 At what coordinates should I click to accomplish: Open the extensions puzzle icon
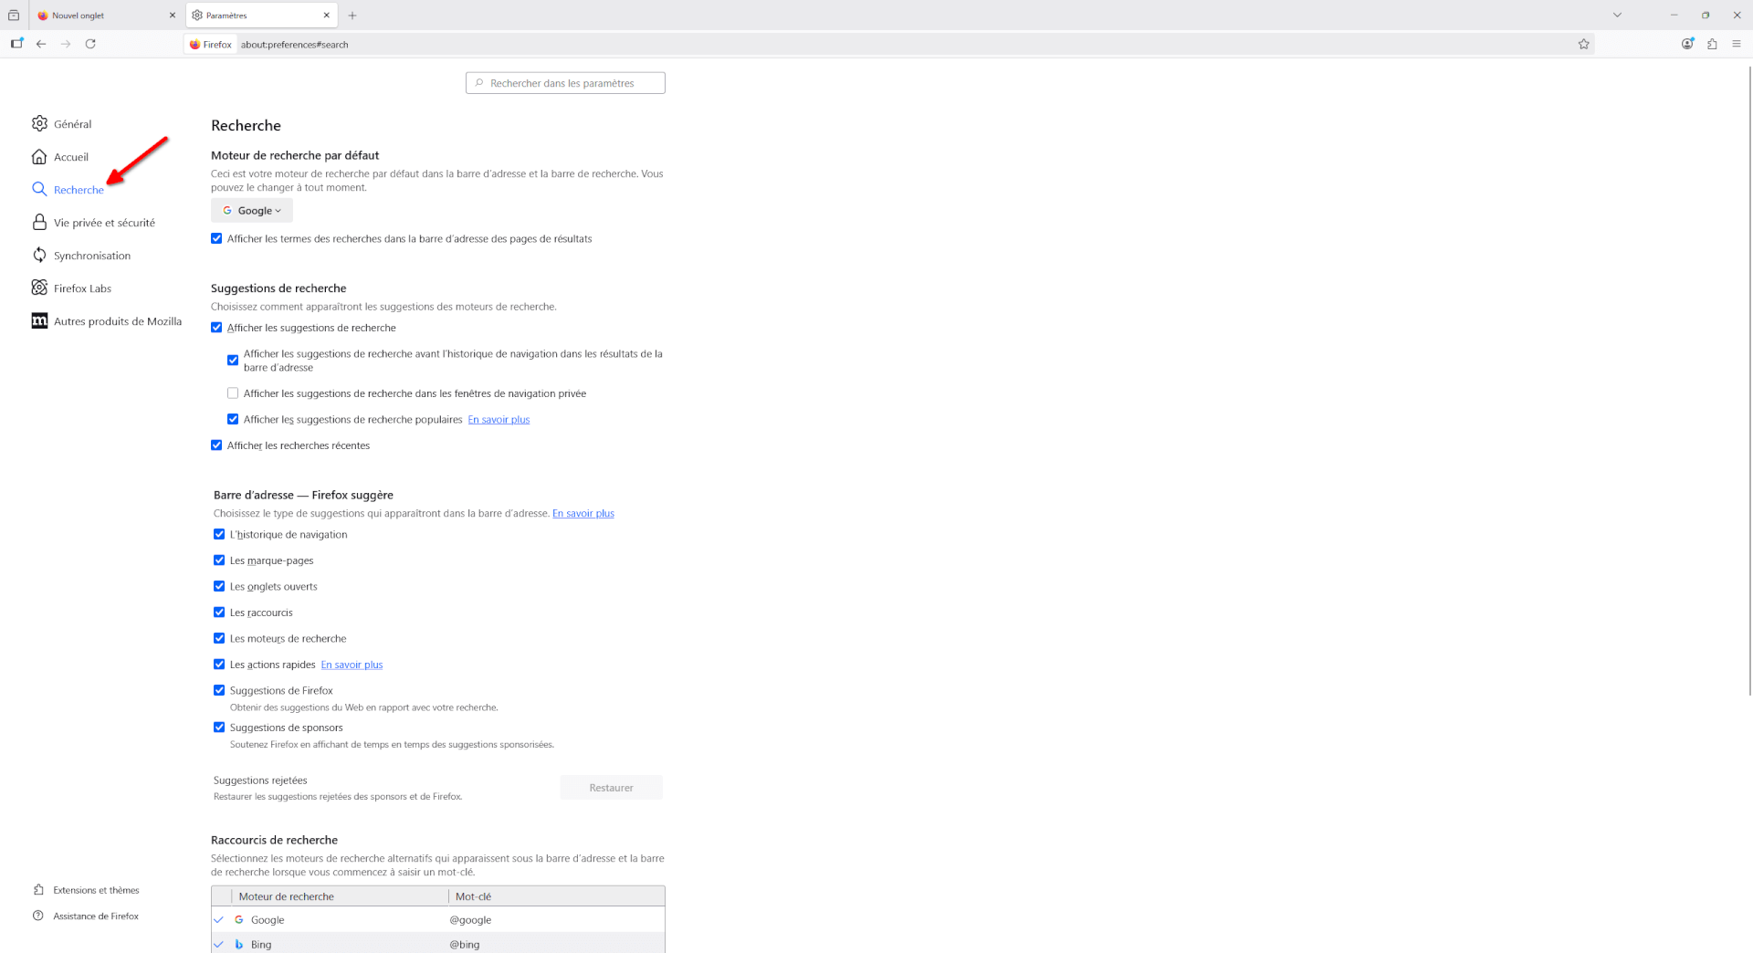(x=1712, y=44)
